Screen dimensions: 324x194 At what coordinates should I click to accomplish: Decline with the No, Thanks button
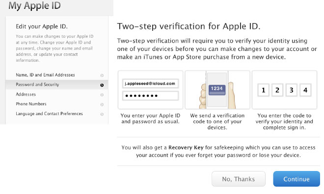point(239,179)
